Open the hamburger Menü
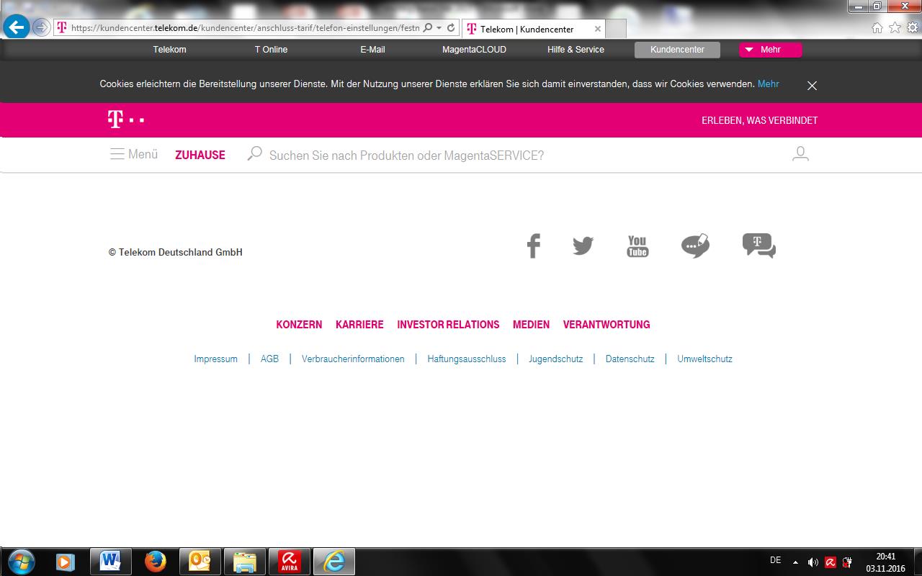Viewport: 922px width, 576px height. click(134, 154)
